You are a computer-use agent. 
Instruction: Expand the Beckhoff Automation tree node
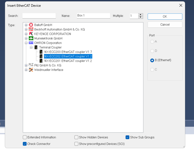click(26, 29)
